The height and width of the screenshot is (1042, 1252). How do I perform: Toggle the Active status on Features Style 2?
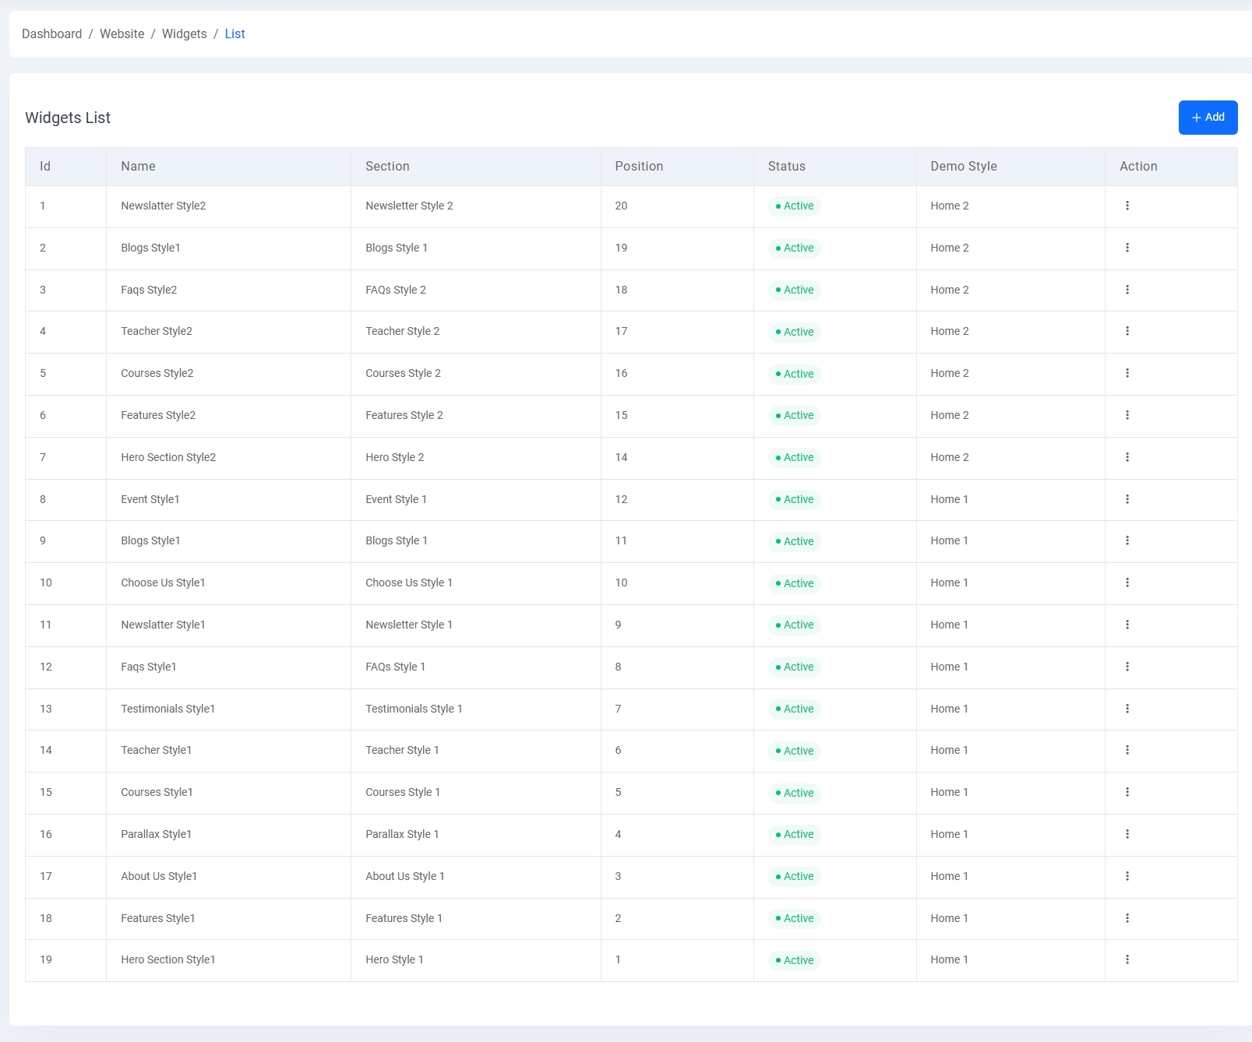(793, 415)
